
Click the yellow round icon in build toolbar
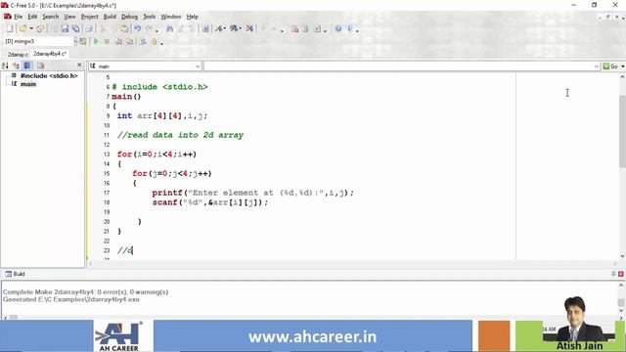pos(155,41)
